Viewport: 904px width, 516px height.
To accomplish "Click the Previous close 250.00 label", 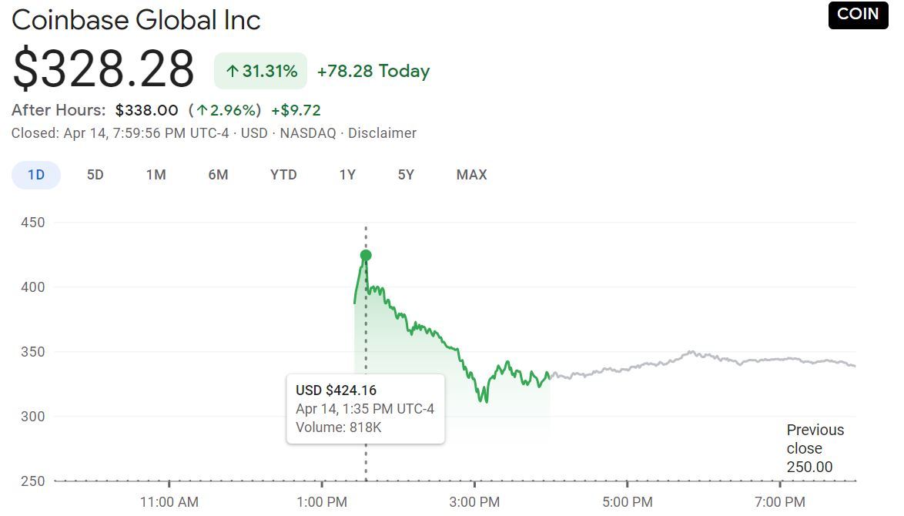I will click(815, 448).
